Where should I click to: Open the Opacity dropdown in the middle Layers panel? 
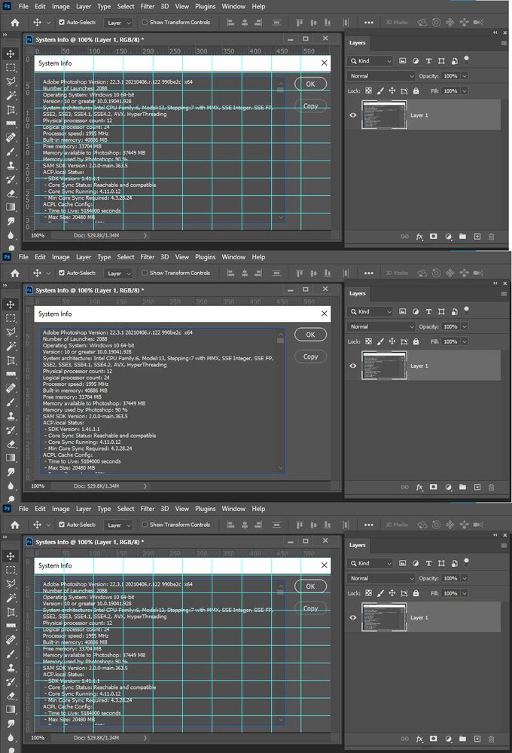(x=465, y=326)
